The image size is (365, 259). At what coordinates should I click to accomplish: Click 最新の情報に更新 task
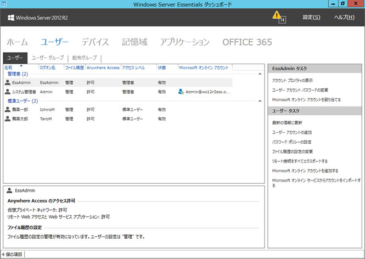pyautogui.click(x=287, y=122)
